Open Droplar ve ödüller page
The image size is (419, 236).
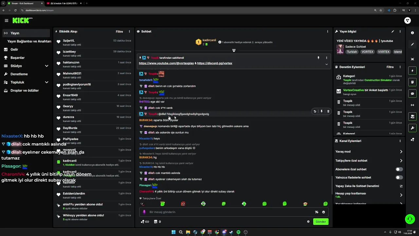point(25,90)
